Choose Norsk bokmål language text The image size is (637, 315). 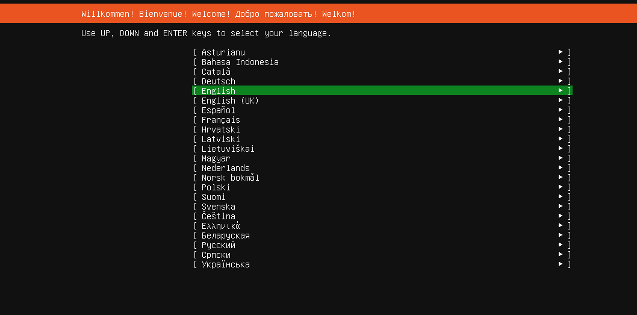(231, 178)
